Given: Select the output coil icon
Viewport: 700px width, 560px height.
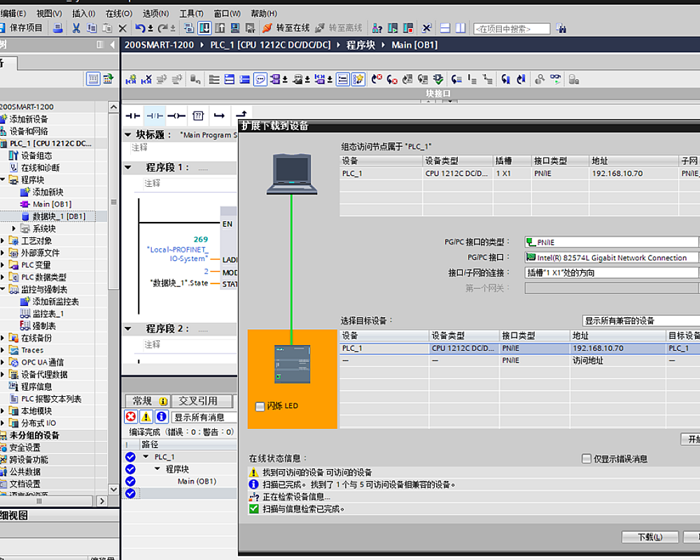Looking at the screenshot, I should pyautogui.click(x=176, y=115).
